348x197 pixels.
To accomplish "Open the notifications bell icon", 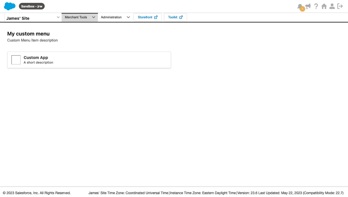I will (300, 6).
